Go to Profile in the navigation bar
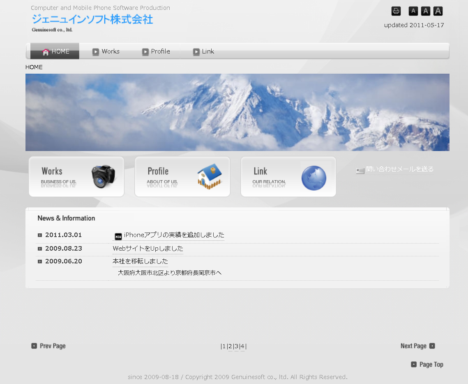 (156, 51)
